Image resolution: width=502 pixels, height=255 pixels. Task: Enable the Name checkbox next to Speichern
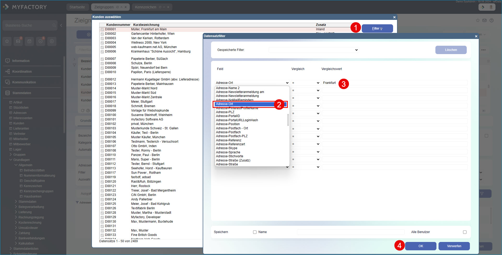point(255,232)
